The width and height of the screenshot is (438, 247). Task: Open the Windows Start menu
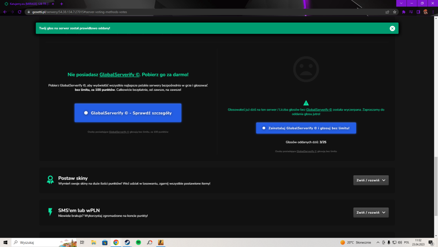[5, 242]
